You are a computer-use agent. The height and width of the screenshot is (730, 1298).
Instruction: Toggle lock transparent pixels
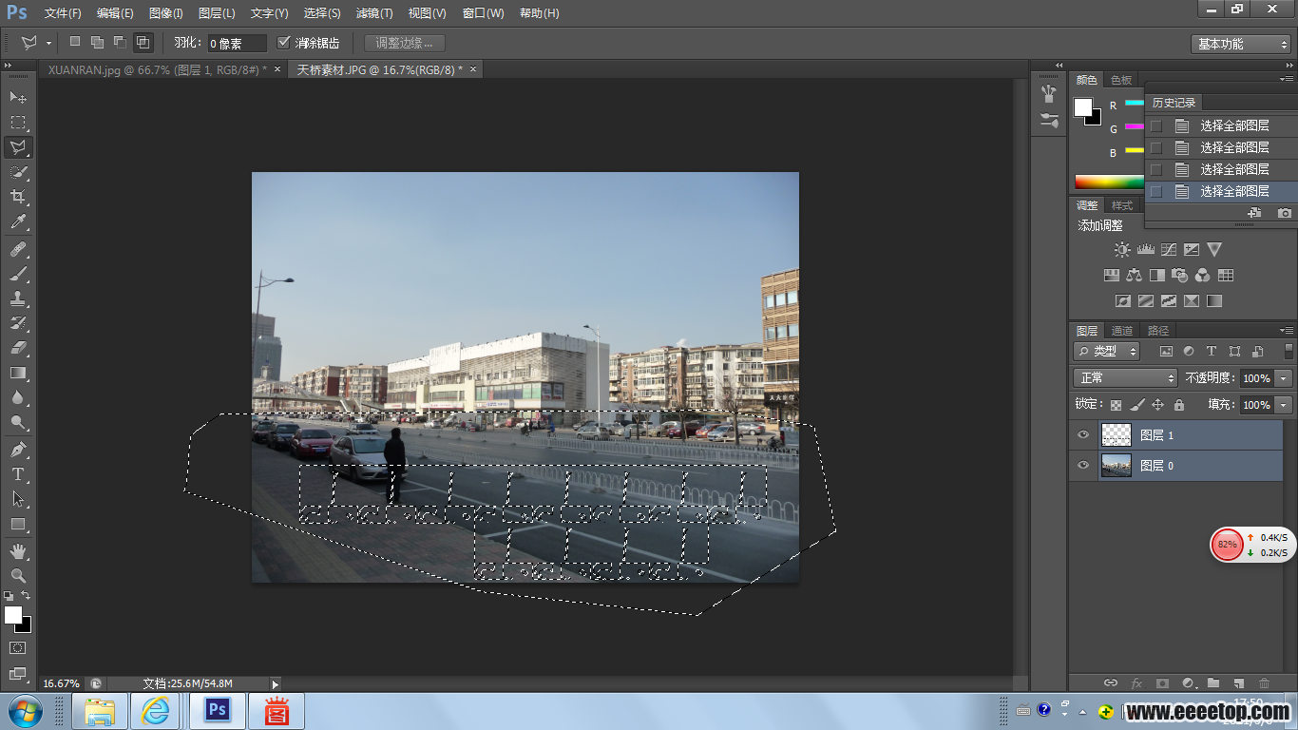pyautogui.click(x=1116, y=405)
